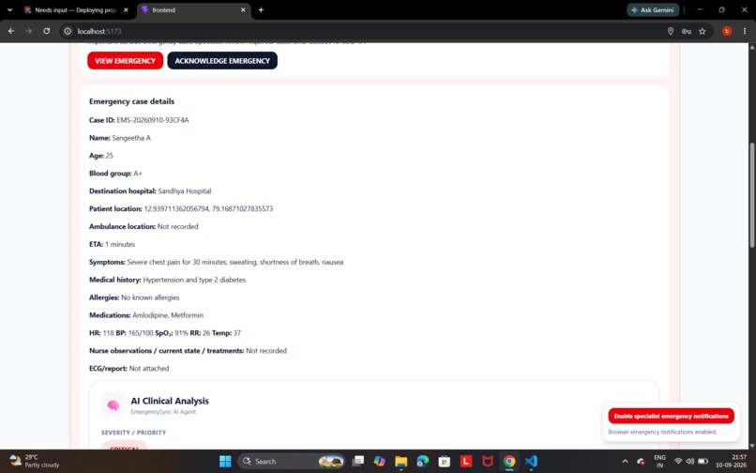Bookmark this page with star icon
Image resolution: width=756 pixels, height=473 pixels.
[x=702, y=31]
